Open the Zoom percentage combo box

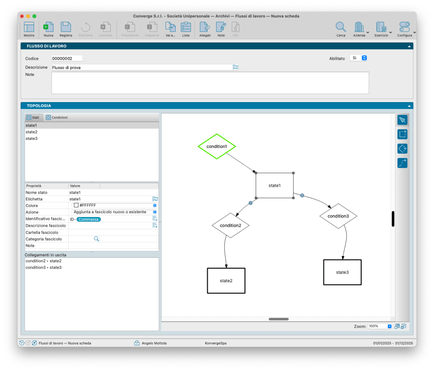tap(379, 326)
